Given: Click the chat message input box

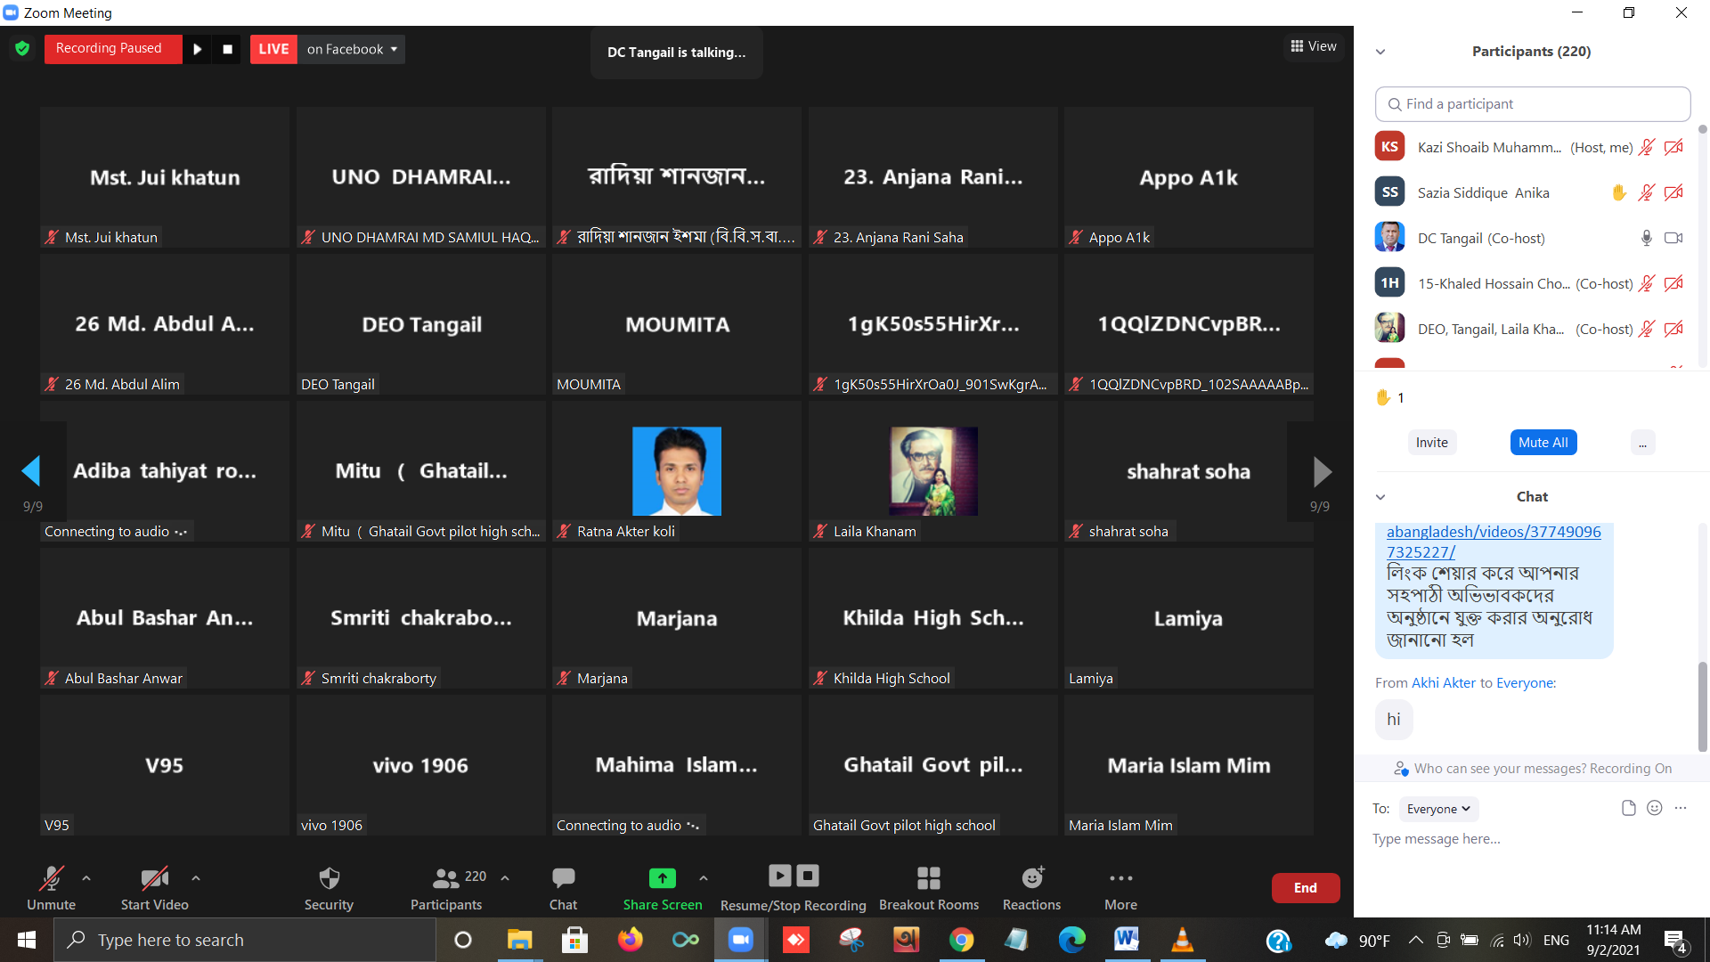Looking at the screenshot, I should [1532, 839].
